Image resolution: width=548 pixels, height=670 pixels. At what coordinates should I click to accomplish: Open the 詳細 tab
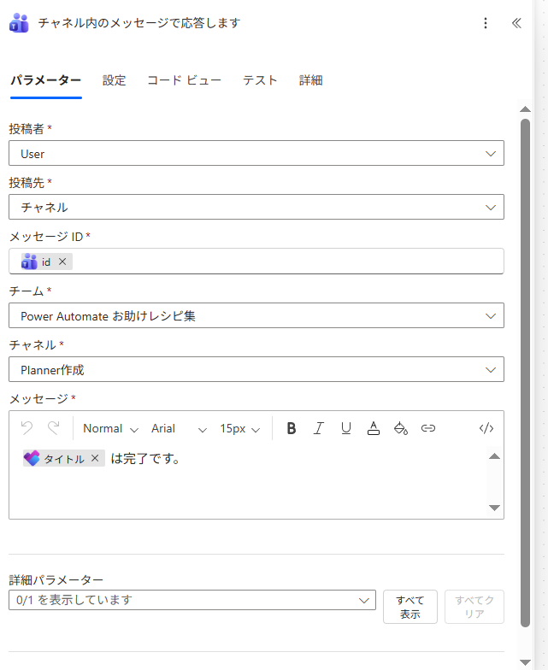311,80
